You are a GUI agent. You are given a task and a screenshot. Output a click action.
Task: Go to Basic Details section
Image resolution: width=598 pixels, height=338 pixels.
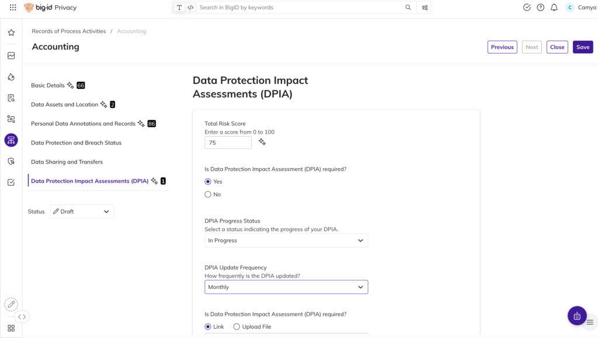pyautogui.click(x=48, y=85)
